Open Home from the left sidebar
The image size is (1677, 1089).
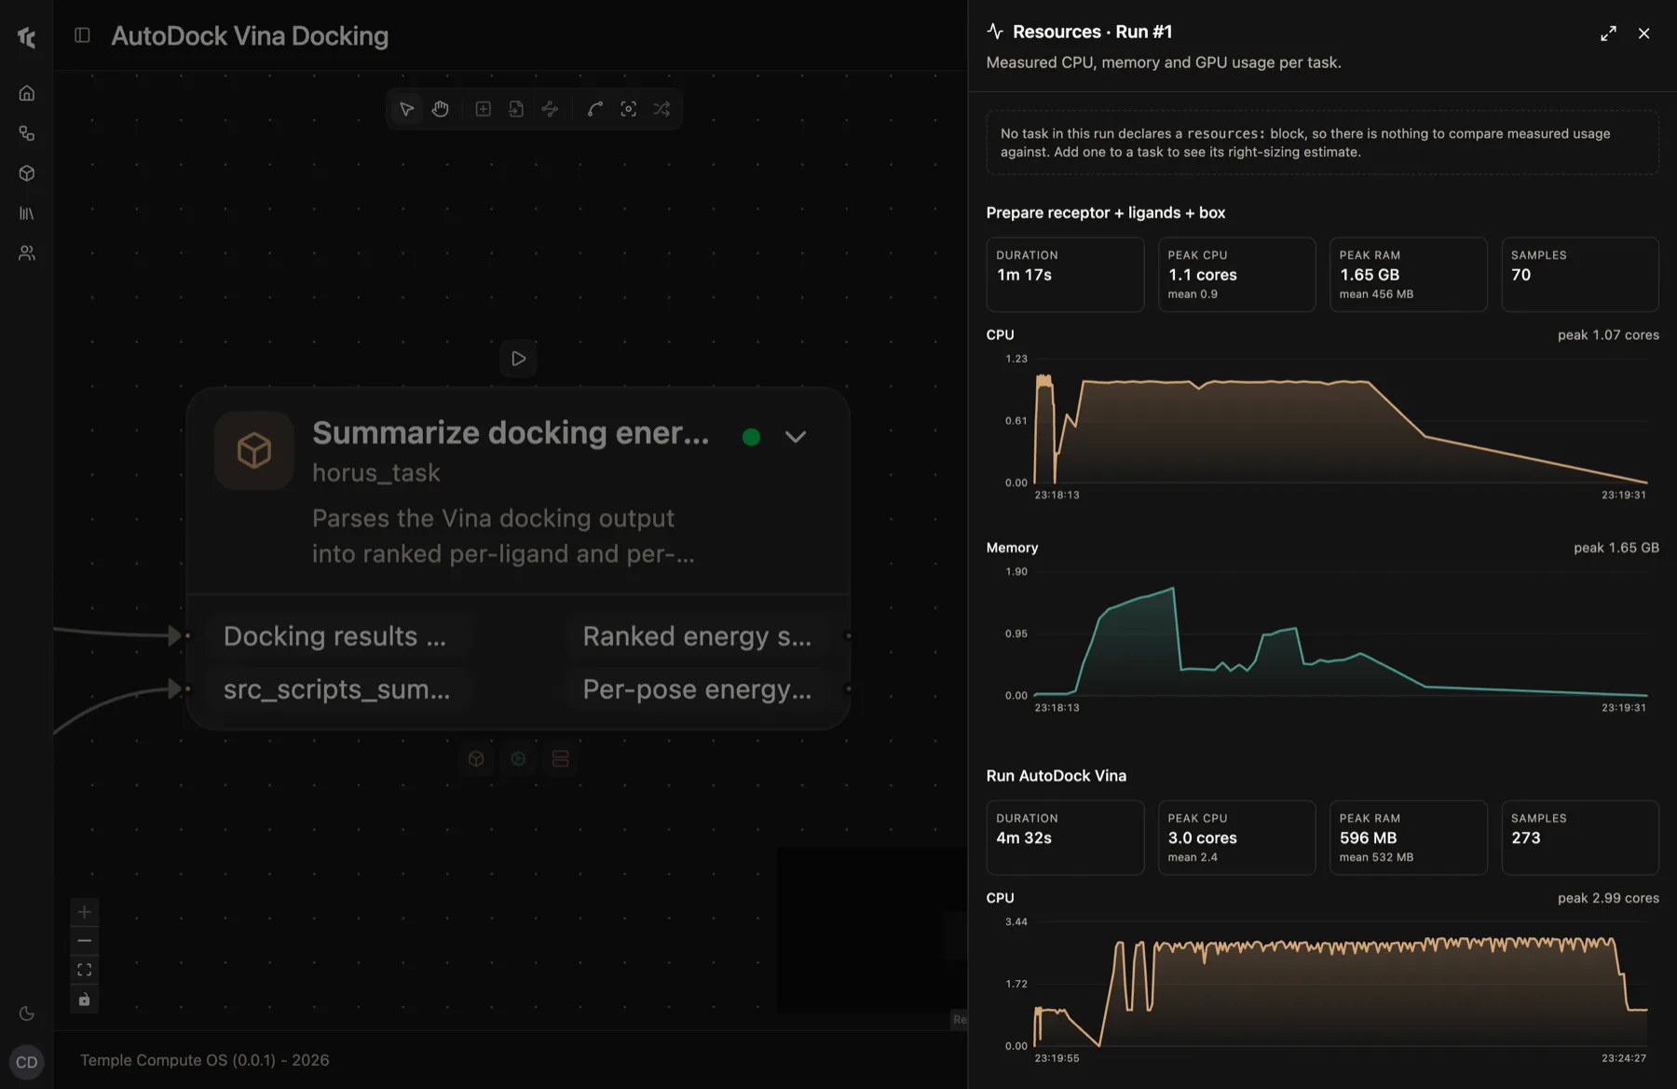27,93
